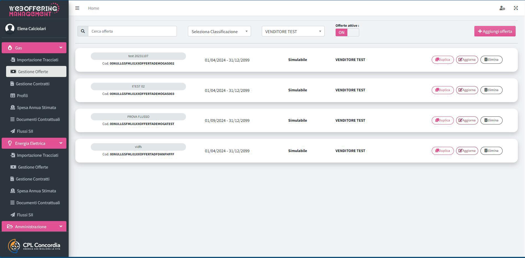
Task: Click Elena Calciolari's profile avatar icon
Action: click(x=10, y=28)
